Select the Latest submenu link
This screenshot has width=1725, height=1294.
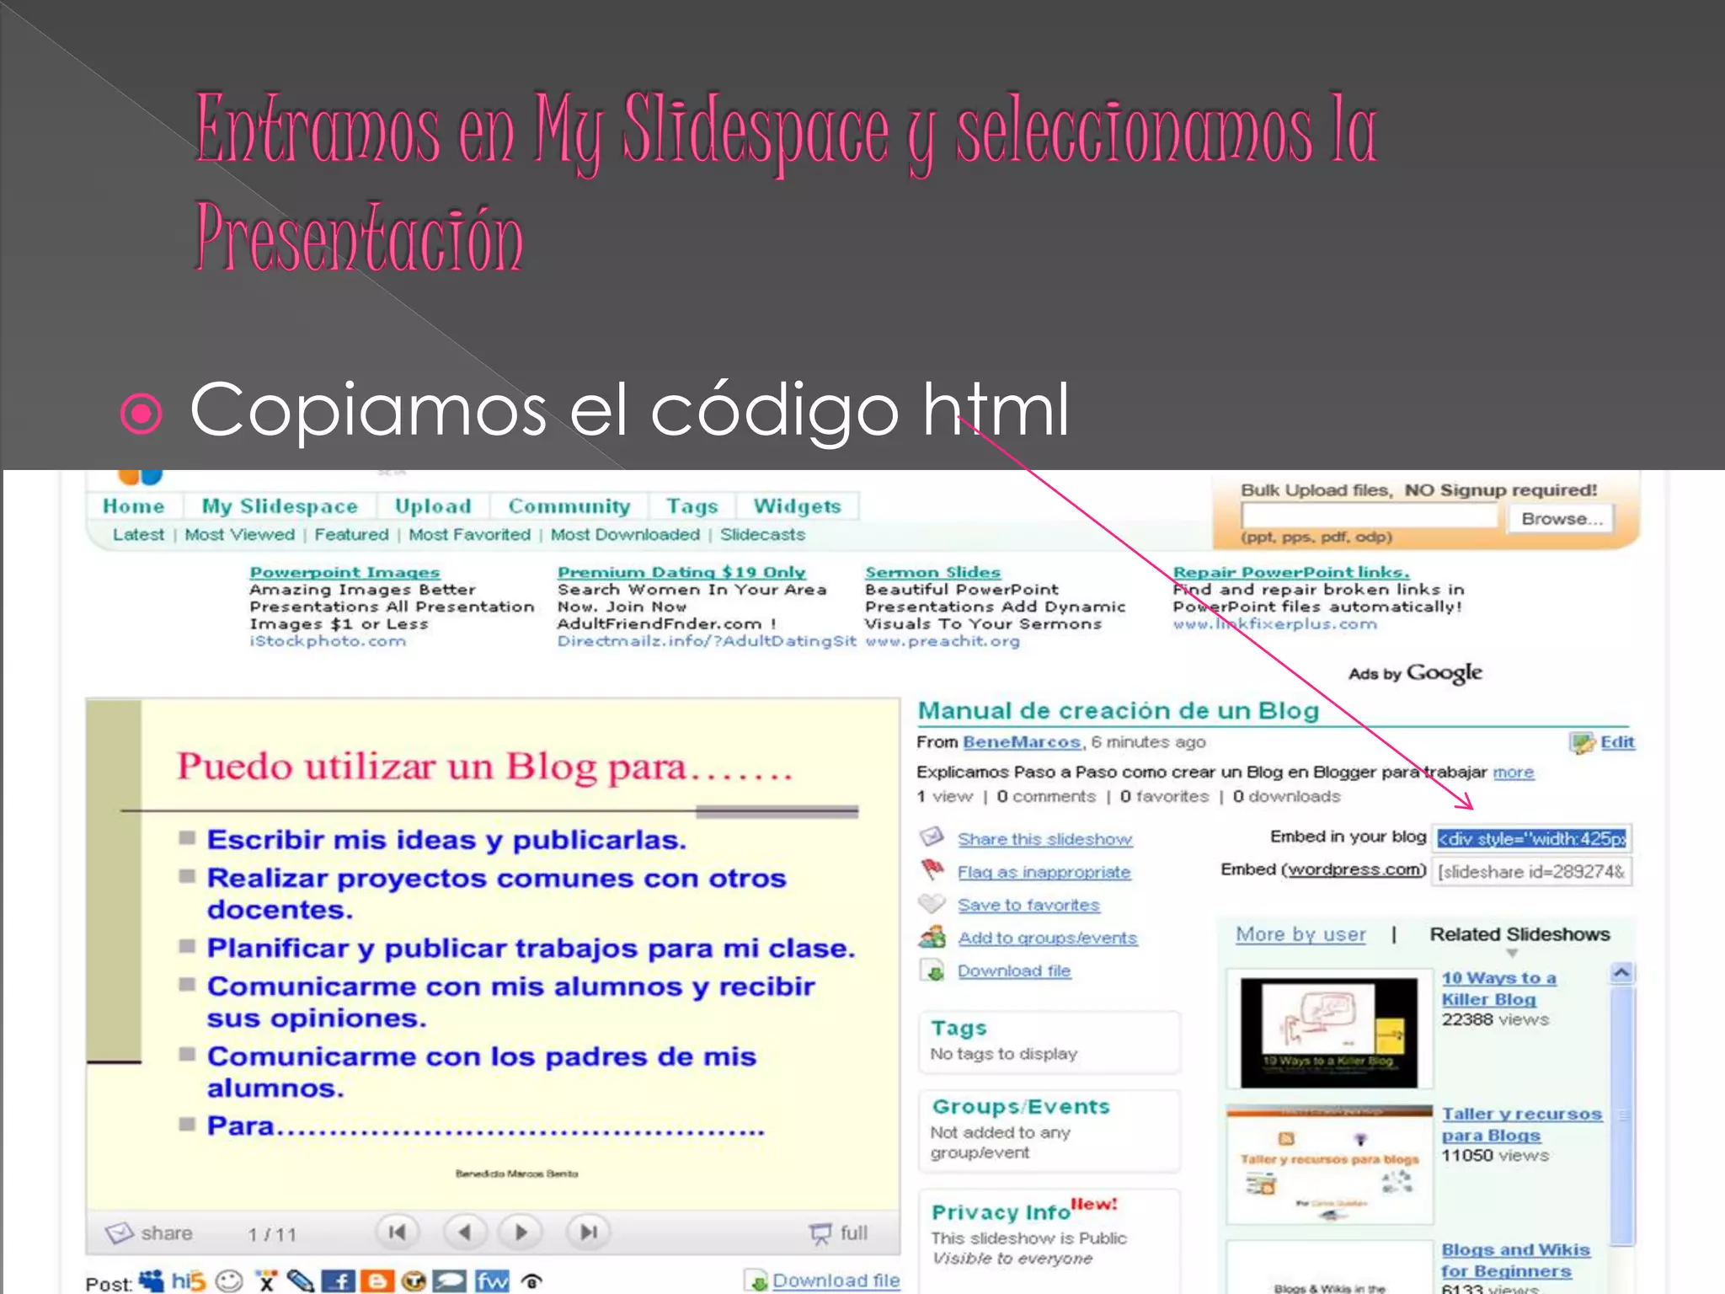[x=138, y=534]
